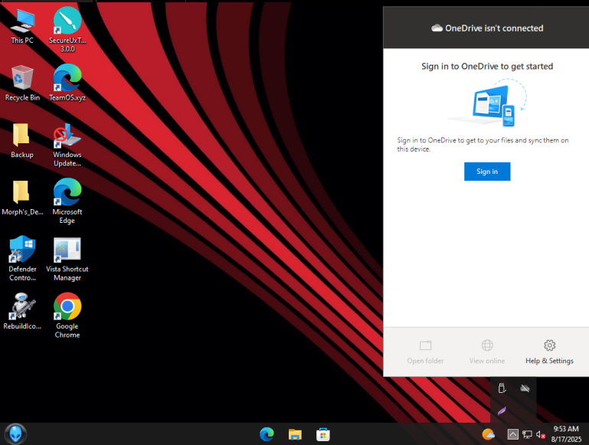Click the disabled Open folder button
The image size is (589, 445).
point(425,352)
